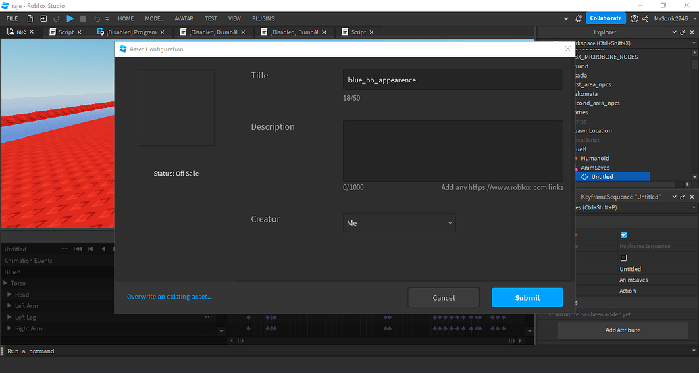The width and height of the screenshot is (699, 373).
Task: Switch to the AVATAR ribbon tab
Action: point(184,18)
